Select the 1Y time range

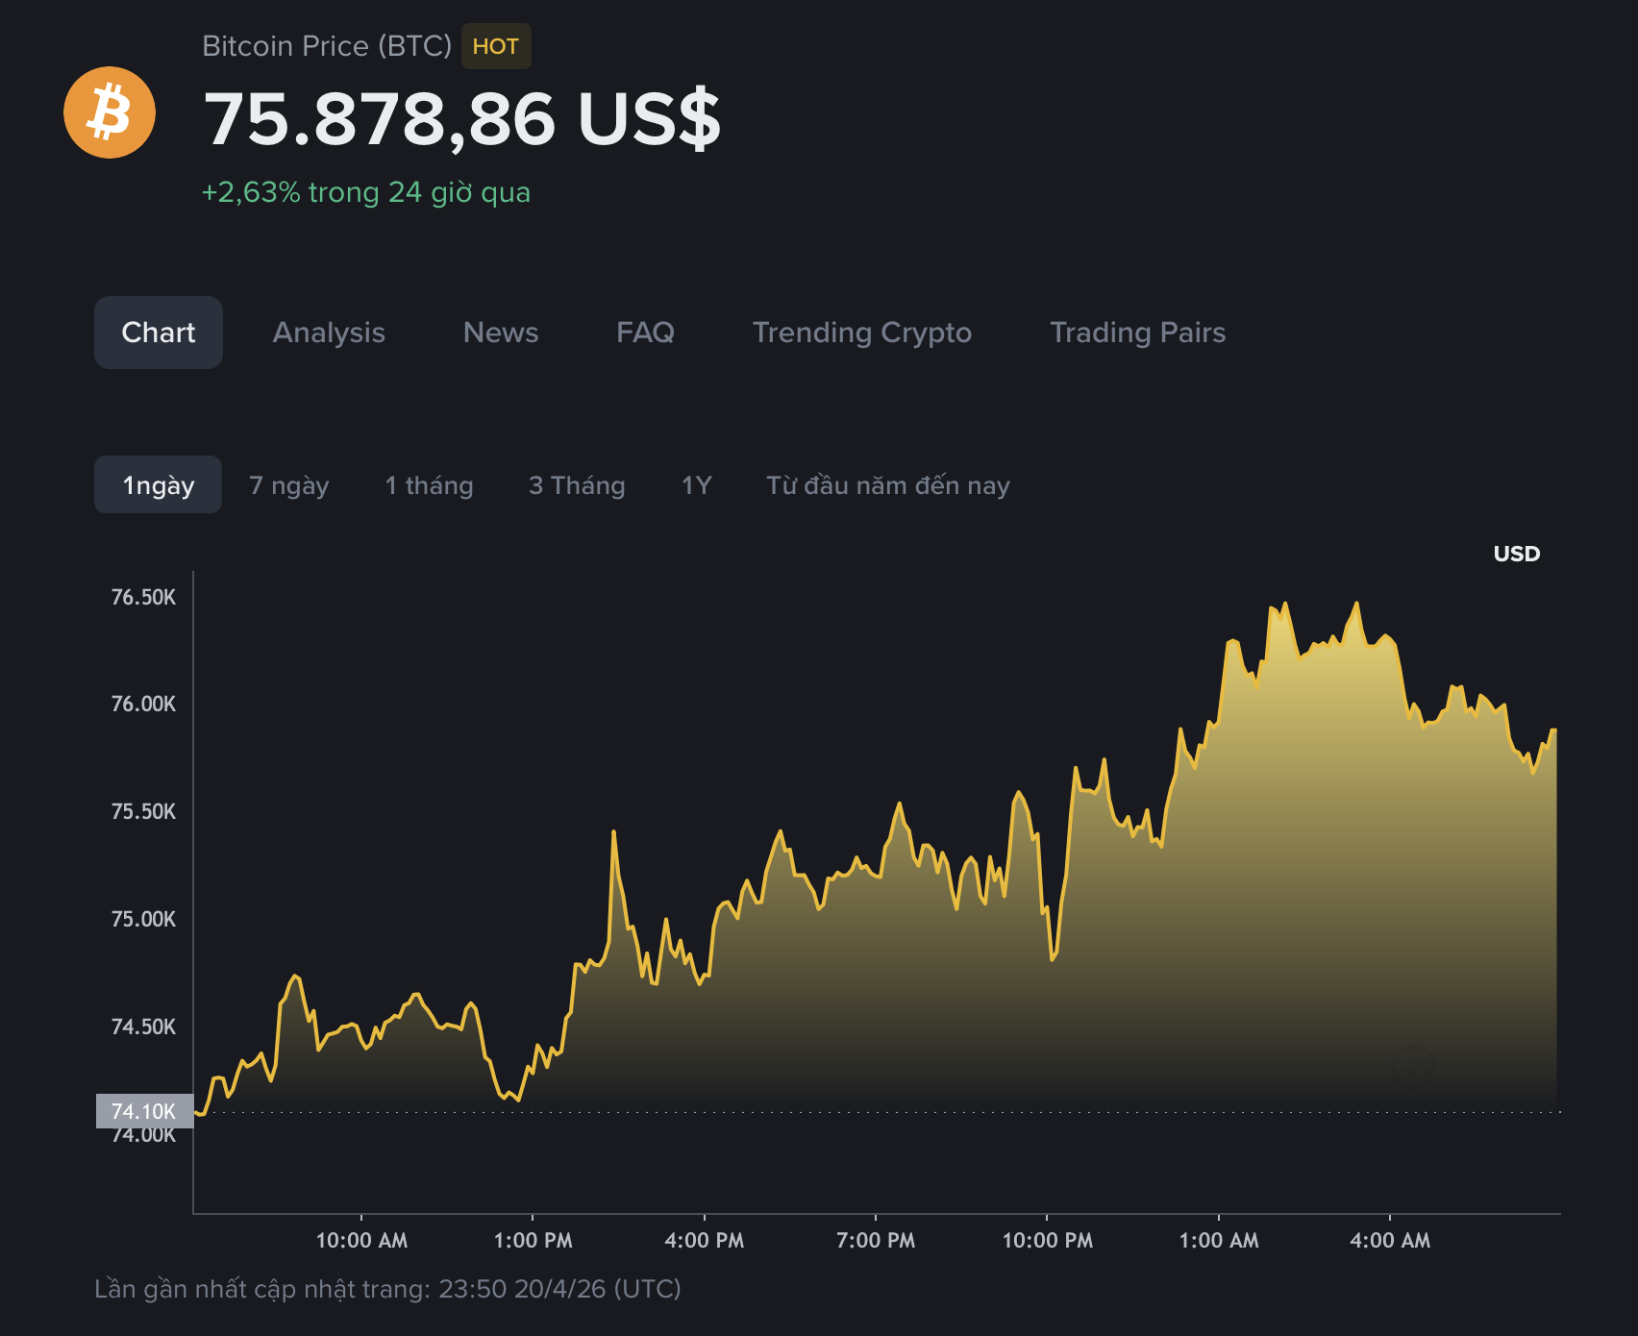point(696,485)
